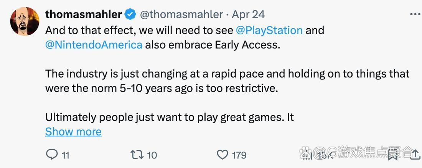Expand the tweet with Show more
The image size is (422, 168).
click(x=73, y=132)
